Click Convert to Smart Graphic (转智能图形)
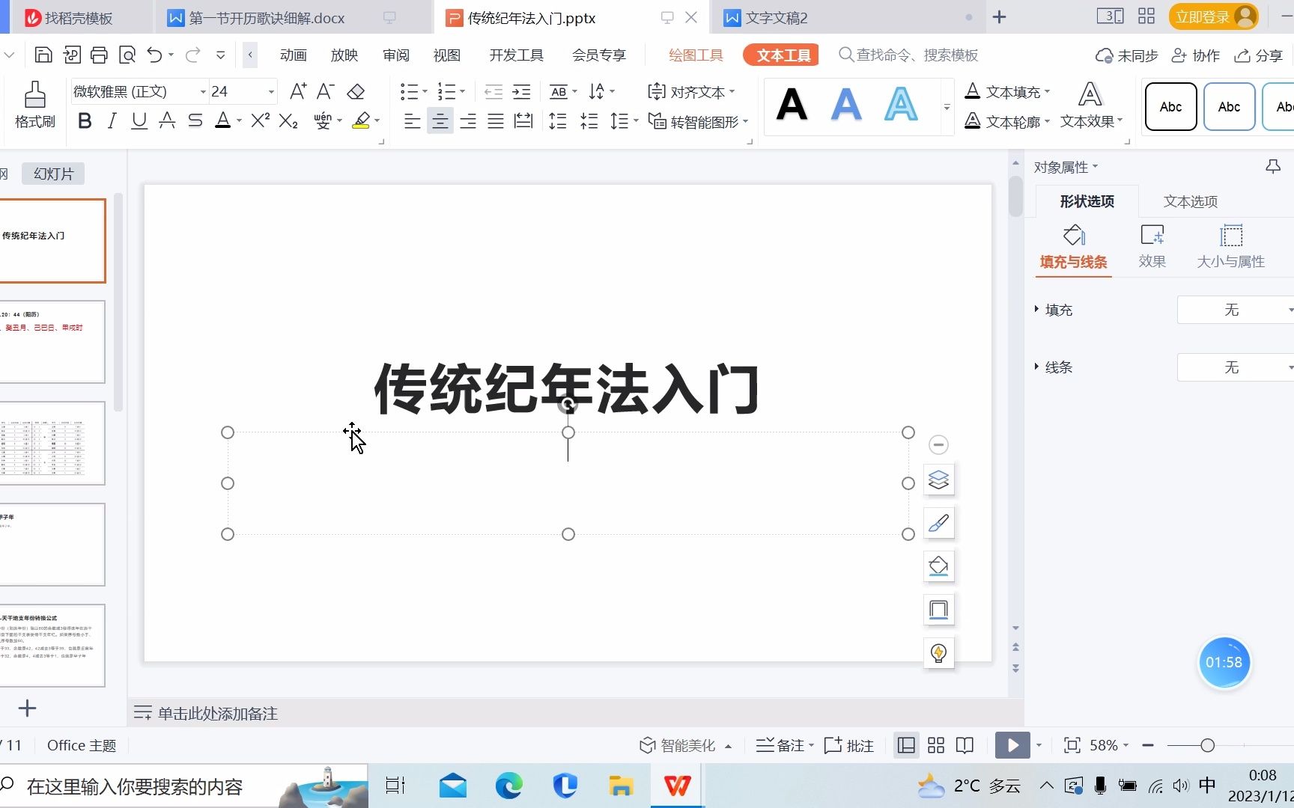 pyautogui.click(x=698, y=121)
